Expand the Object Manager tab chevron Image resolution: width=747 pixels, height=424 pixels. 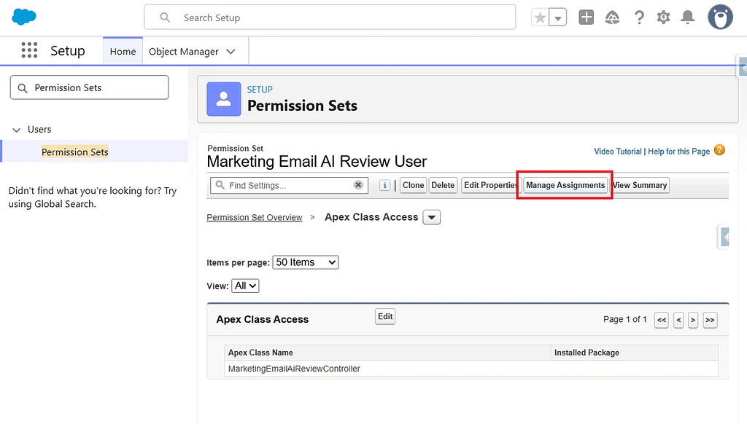click(x=231, y=52)
